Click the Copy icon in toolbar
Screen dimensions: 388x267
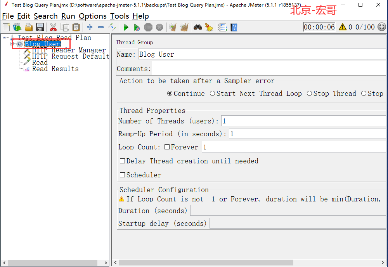click(65, 27)
